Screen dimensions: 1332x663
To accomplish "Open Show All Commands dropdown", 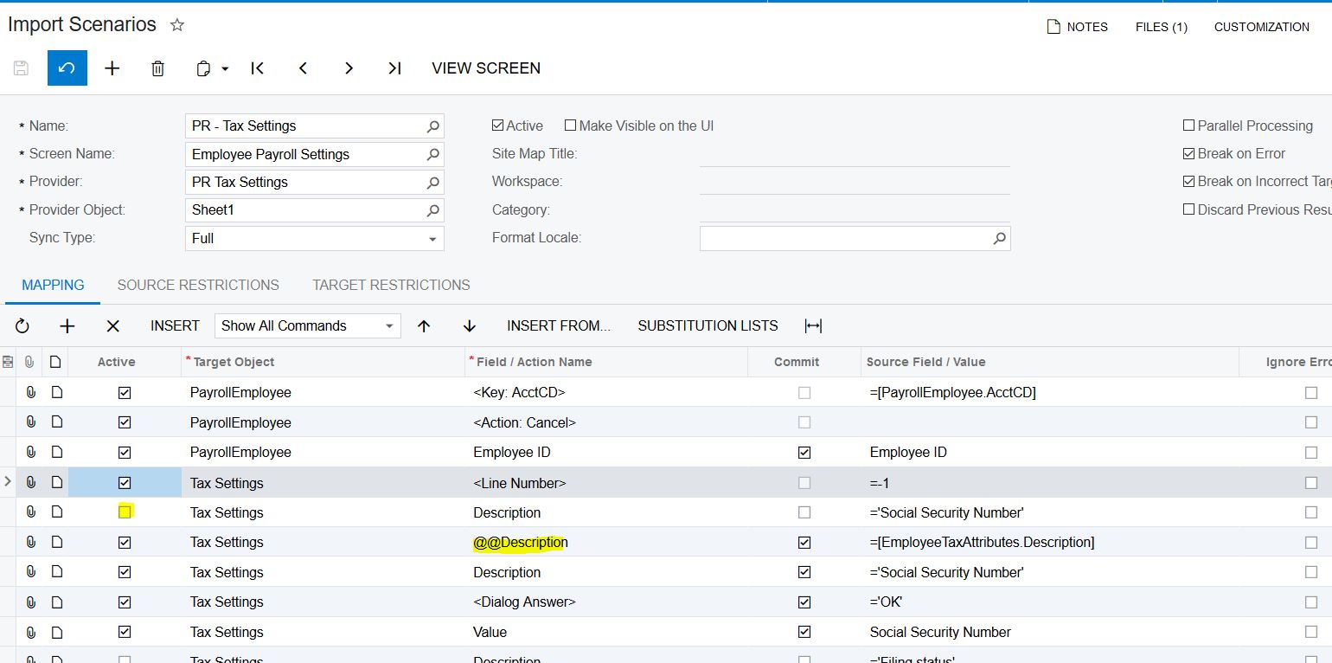I will coord(307,325).
